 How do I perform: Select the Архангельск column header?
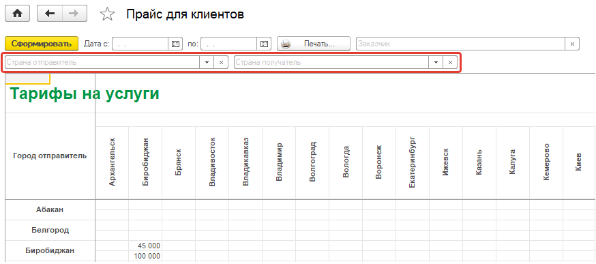coord(112,162)
